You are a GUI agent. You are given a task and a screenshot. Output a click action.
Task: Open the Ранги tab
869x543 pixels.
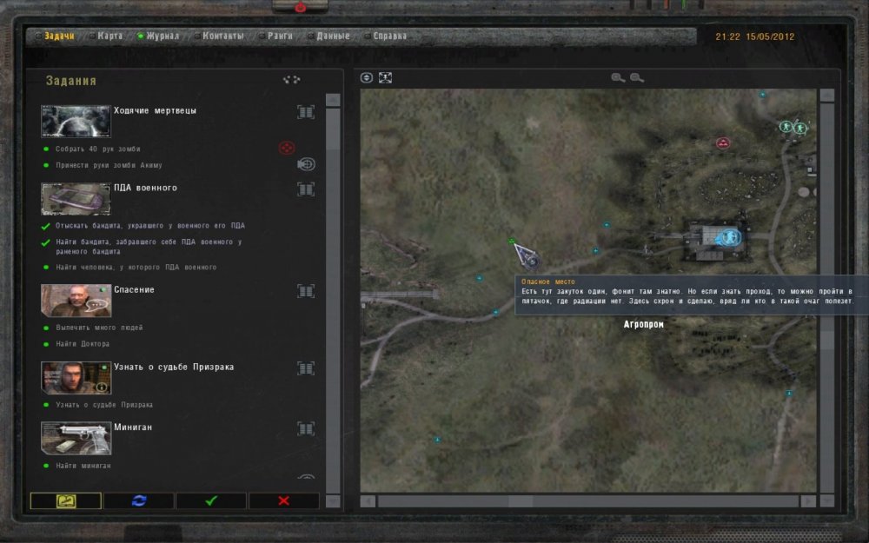pyautogui.click(x=280, y=36)
